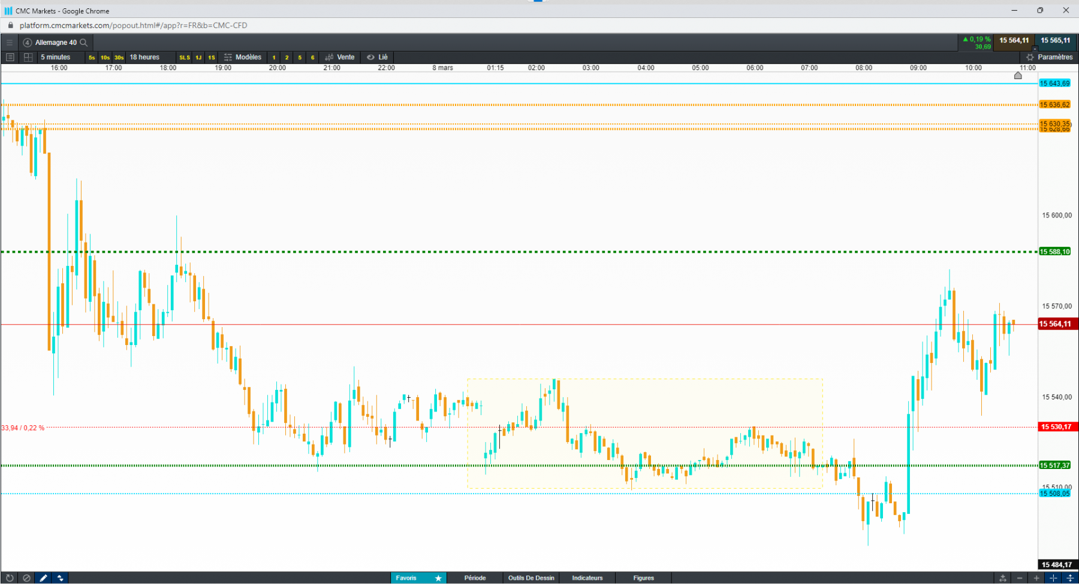Collapse the small minus between price buttons
Screen dimensions: 1079x584
(x=1035, y=49)
